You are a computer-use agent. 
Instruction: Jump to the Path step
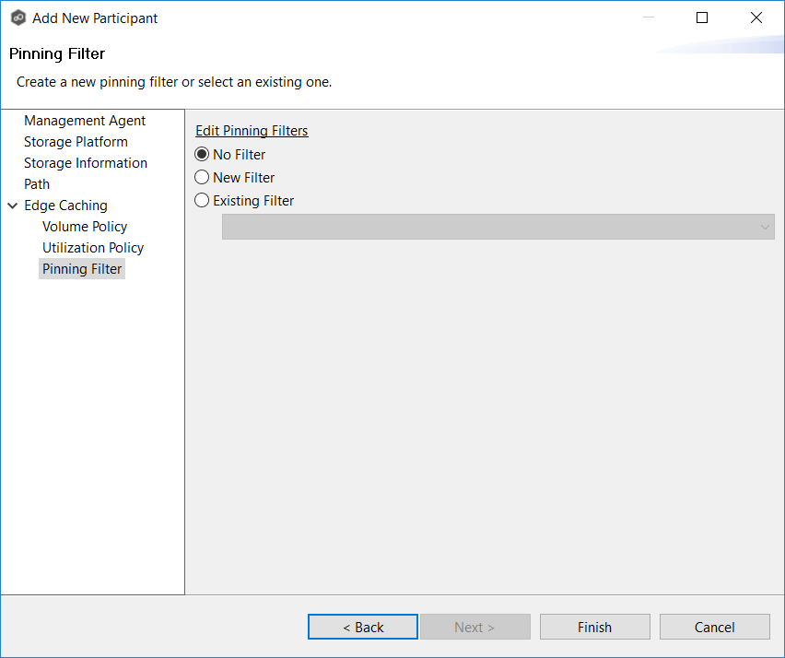coord(37,184)
